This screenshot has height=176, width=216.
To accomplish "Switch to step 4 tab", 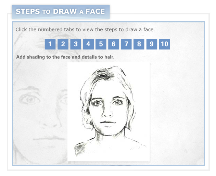I will tap(88, 44).
